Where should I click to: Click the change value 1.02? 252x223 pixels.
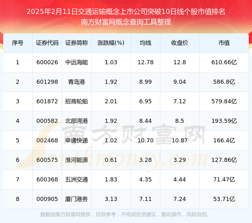tap(111, 140)
